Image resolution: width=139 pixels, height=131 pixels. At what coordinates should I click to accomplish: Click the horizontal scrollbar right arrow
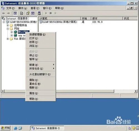click(136, 91)
